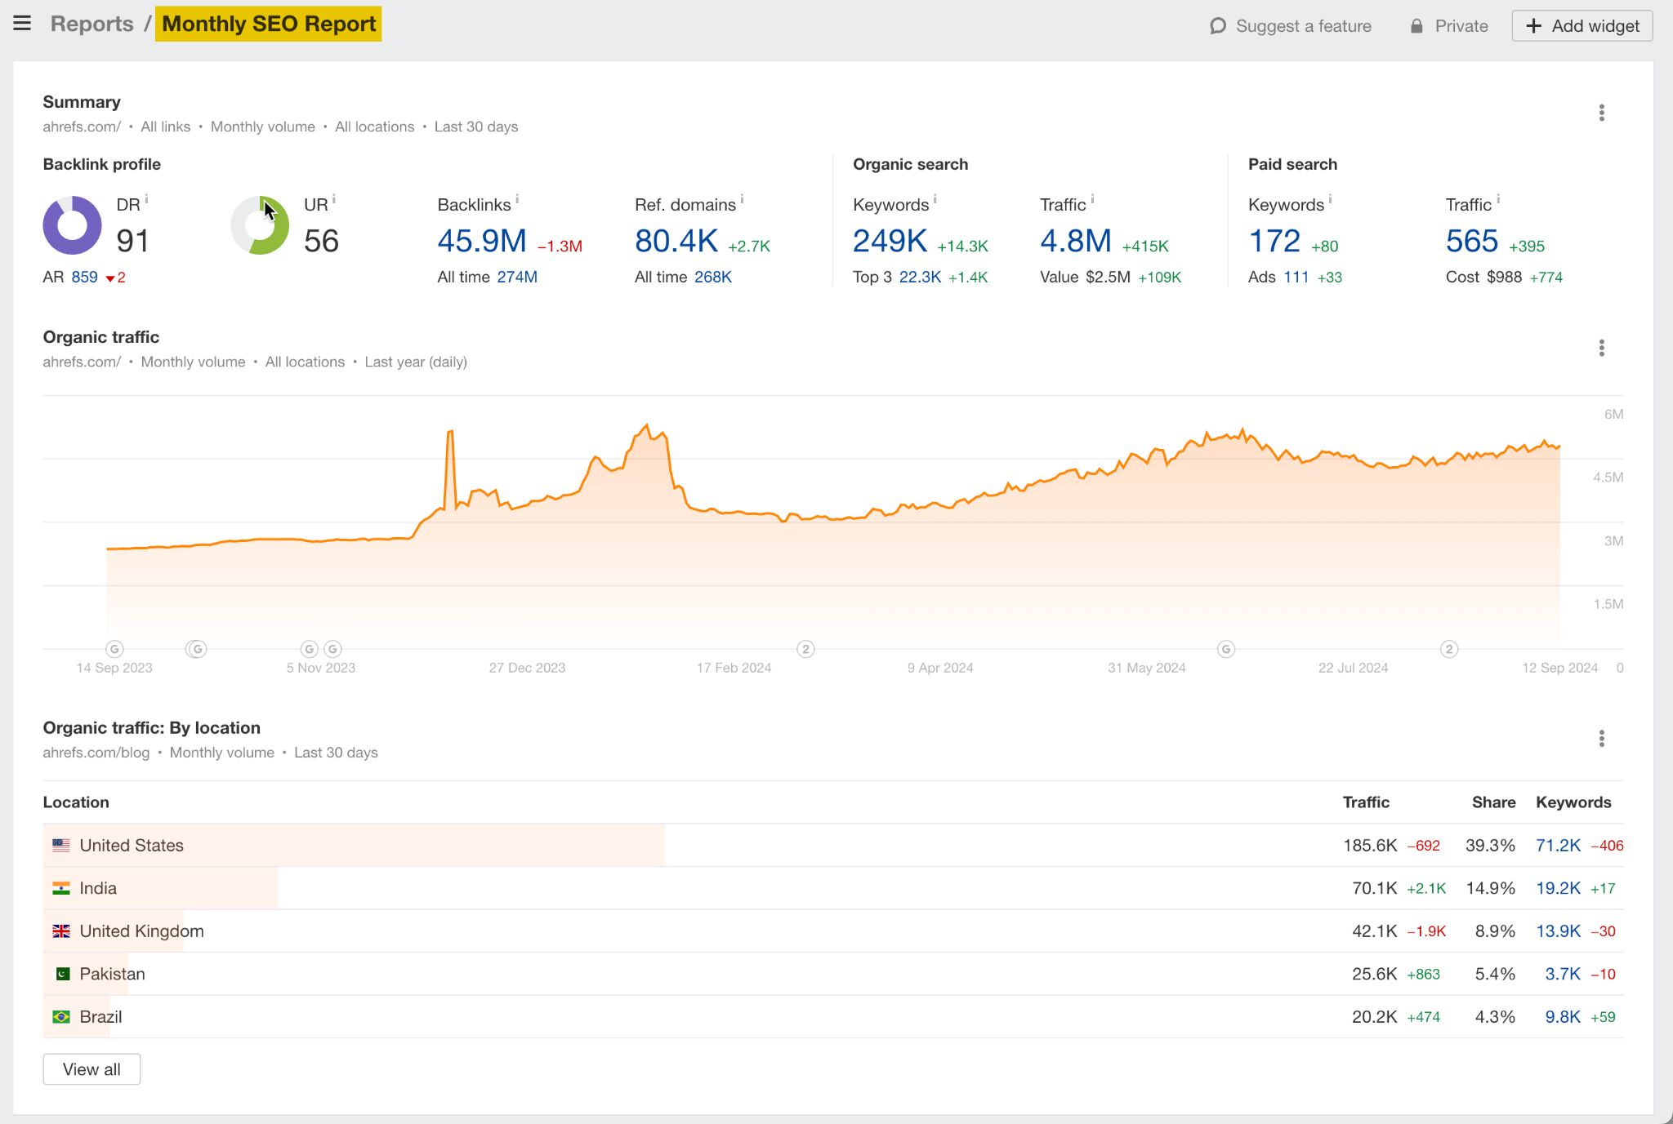1673x1124 pixels.
Task: Change the Monthly volume setting
Action: tap(263, 127)
